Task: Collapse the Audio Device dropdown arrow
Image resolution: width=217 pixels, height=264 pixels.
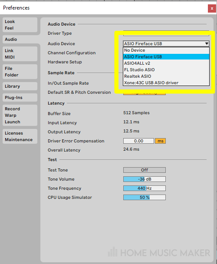Action: [x=207, y=43]
